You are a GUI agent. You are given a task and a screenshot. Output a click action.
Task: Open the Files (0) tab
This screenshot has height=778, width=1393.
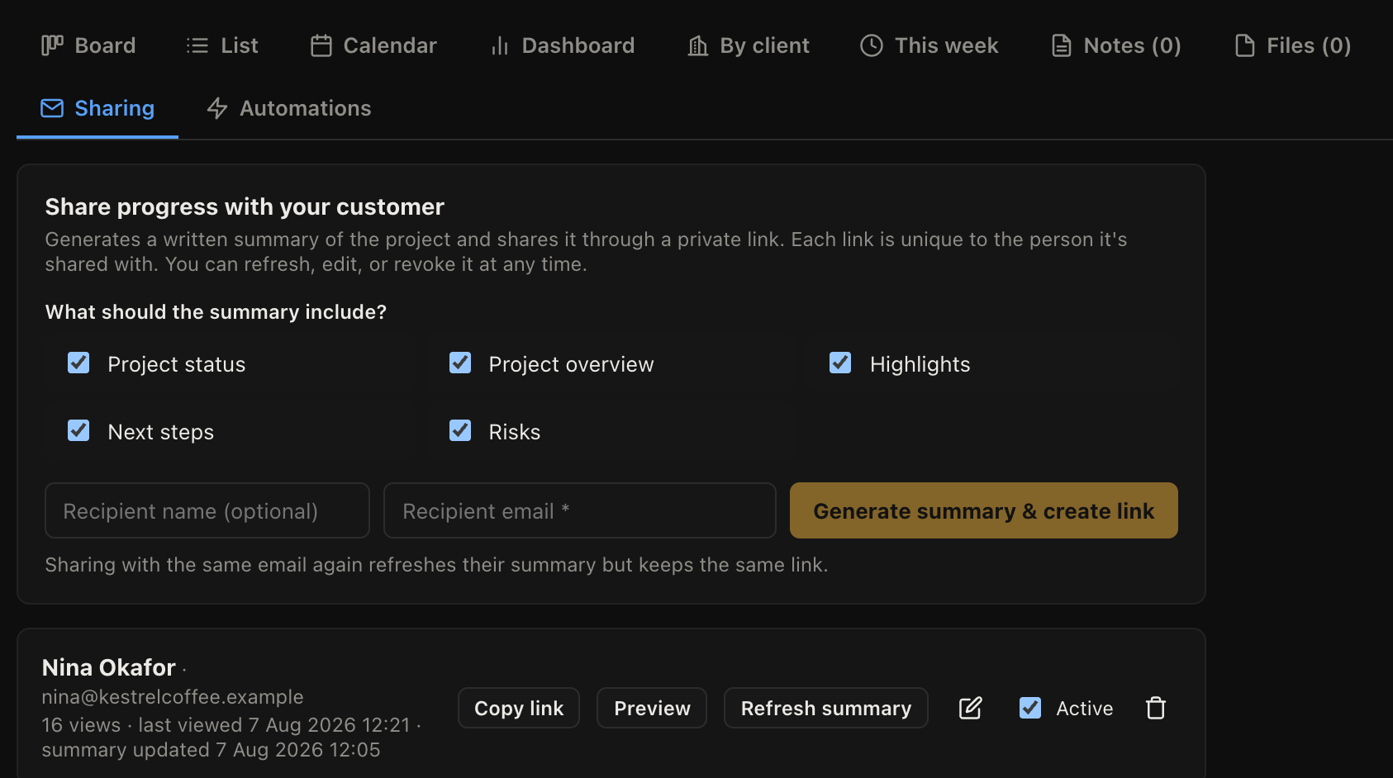point(1292,45)
